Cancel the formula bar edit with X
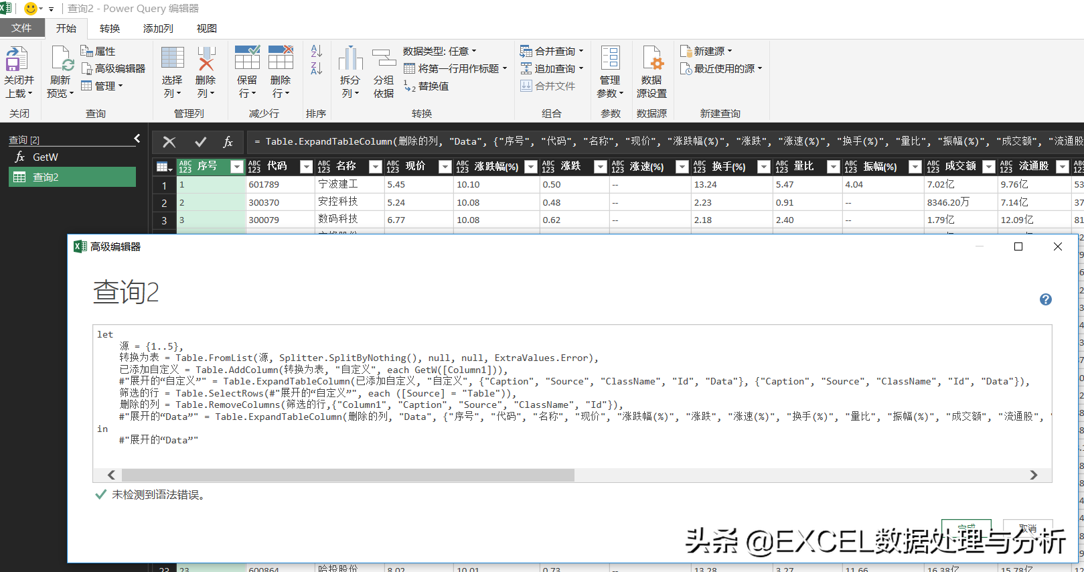The width and height of the screenshot is (1084, 572). [x=169, y=142]
